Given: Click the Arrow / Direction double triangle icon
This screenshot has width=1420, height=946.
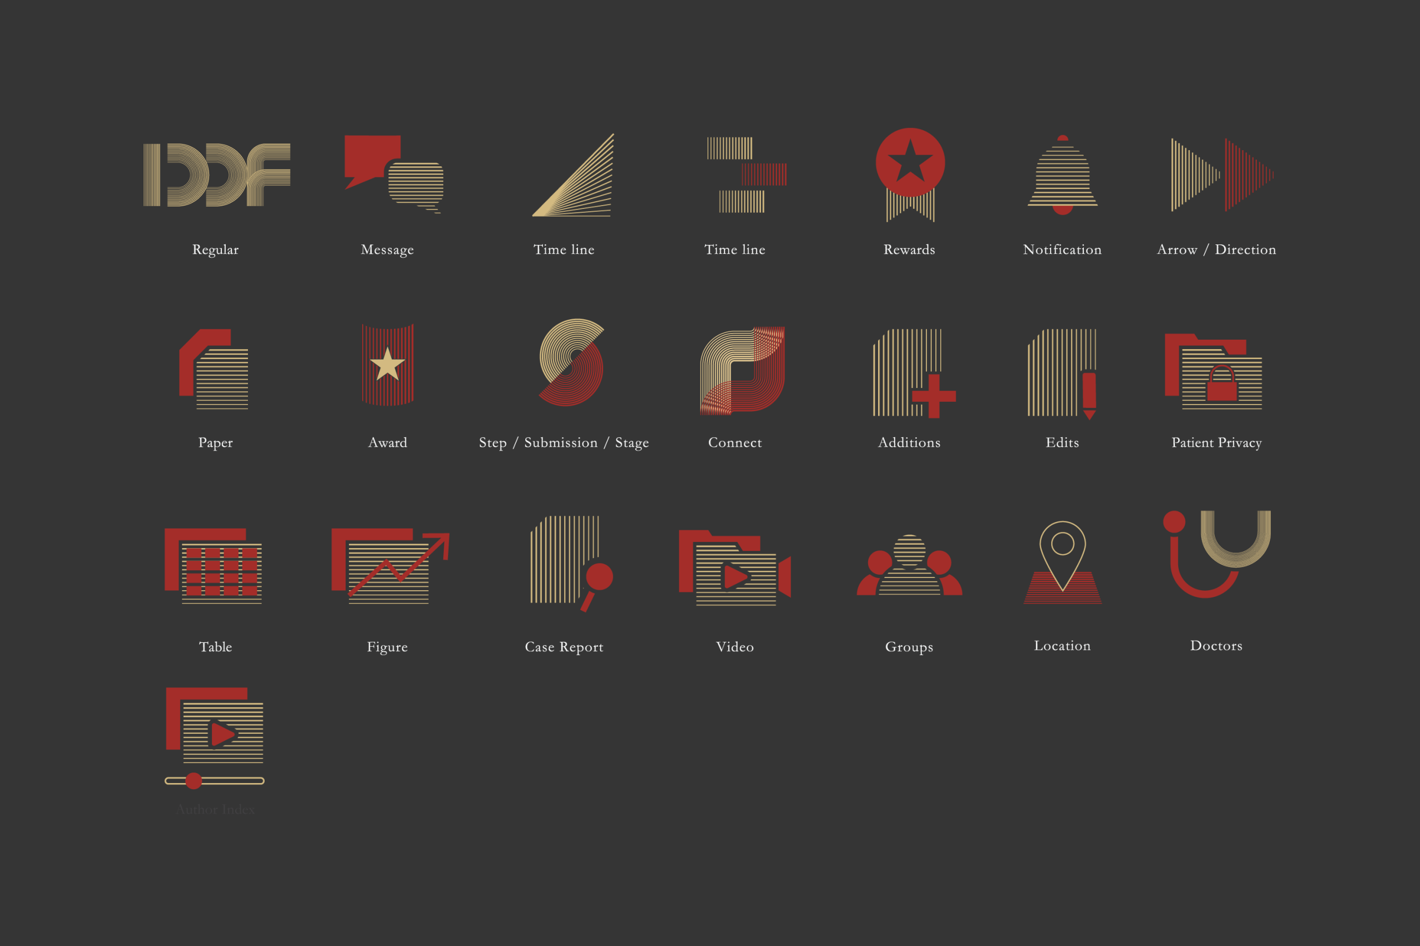Looking at the screenshot, I should pyautogui.click(x=1222, y=175).
